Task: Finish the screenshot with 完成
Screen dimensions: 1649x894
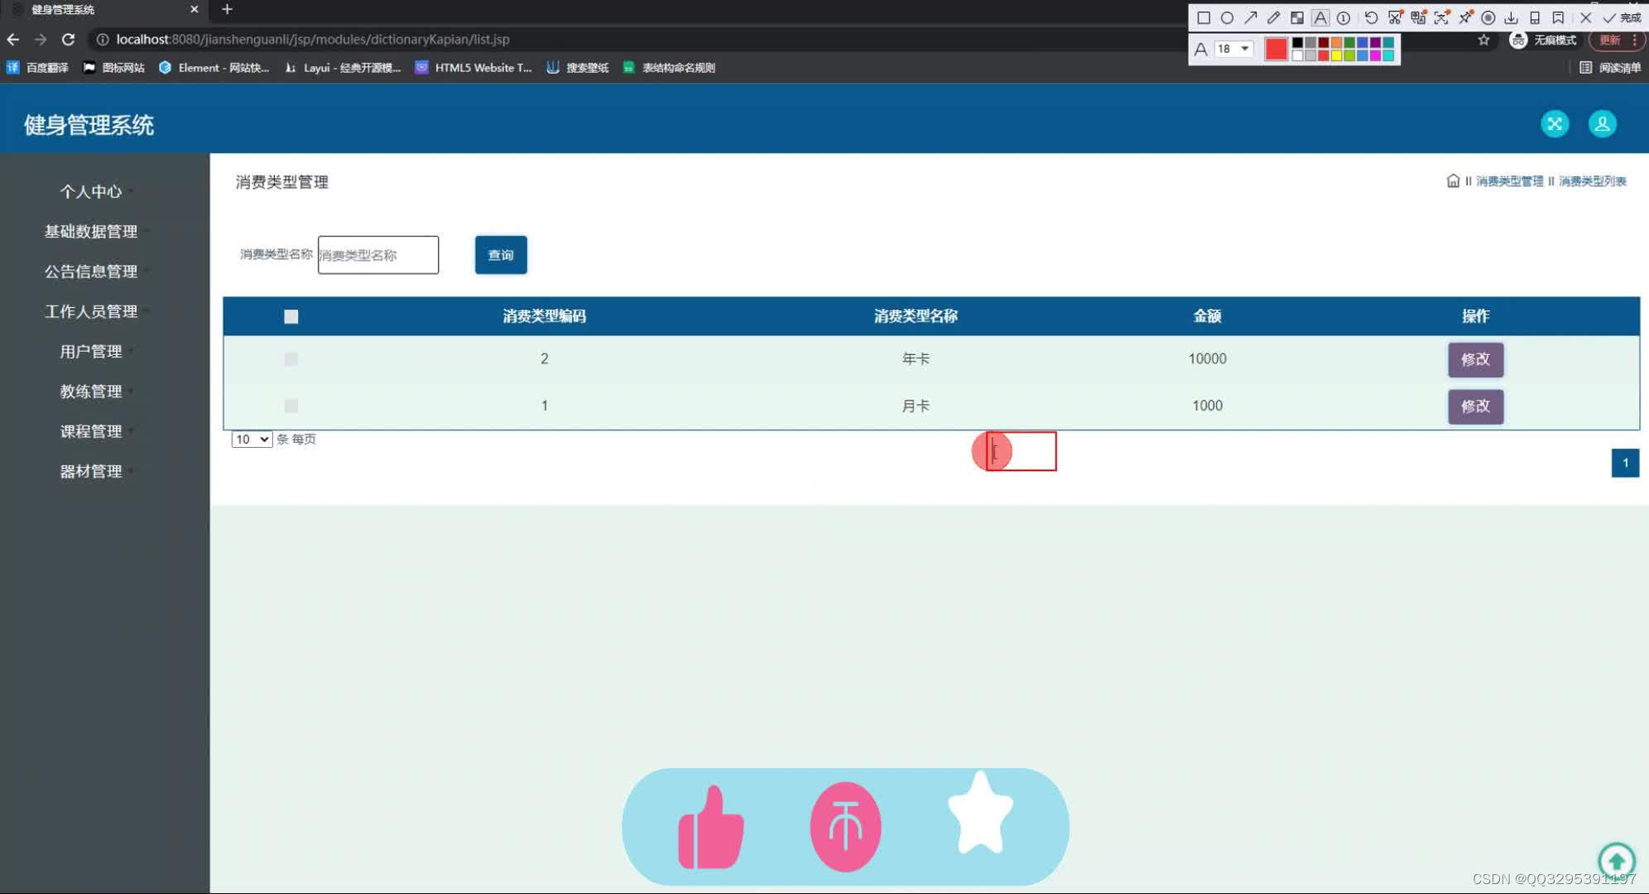Action: point(1623,17)
